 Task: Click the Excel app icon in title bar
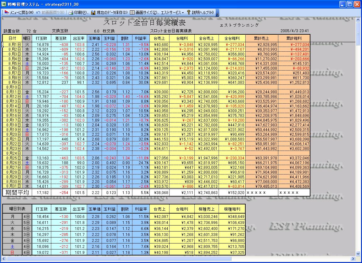click(4, 4)
